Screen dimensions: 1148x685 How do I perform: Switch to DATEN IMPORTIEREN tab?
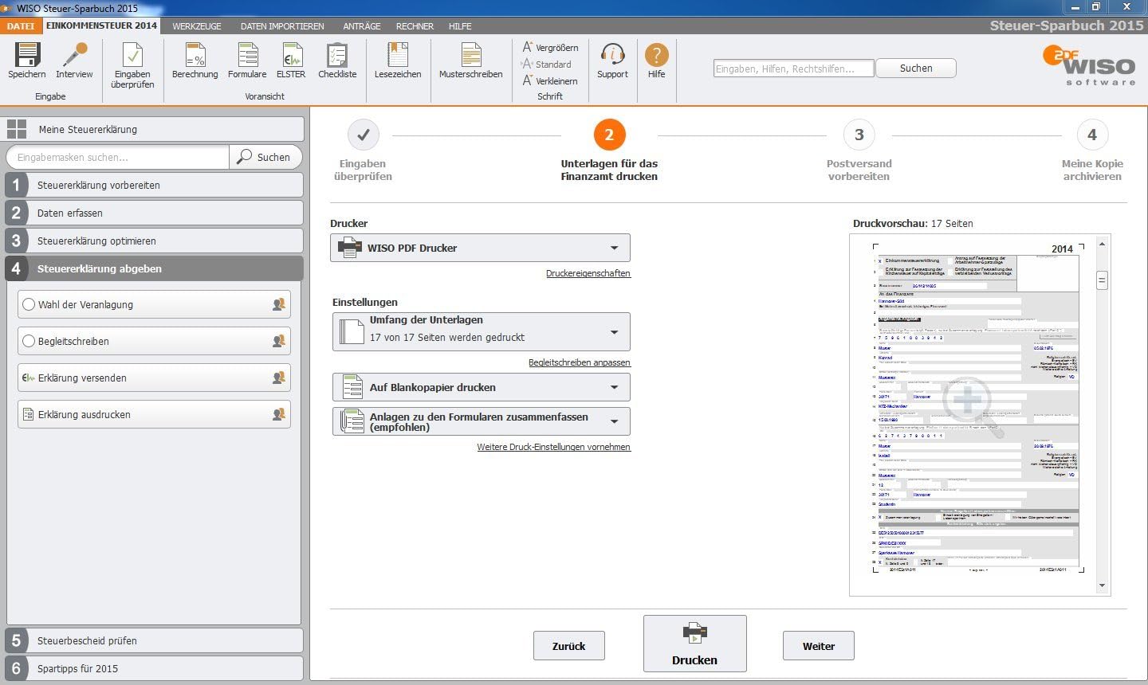pyautogui.click(x=282, y=26)
